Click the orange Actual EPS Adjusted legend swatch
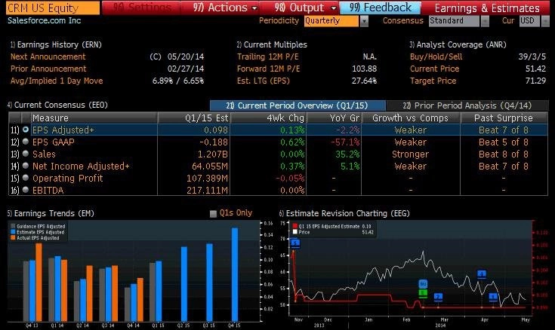555x330 pixels. tap(13, 238)
